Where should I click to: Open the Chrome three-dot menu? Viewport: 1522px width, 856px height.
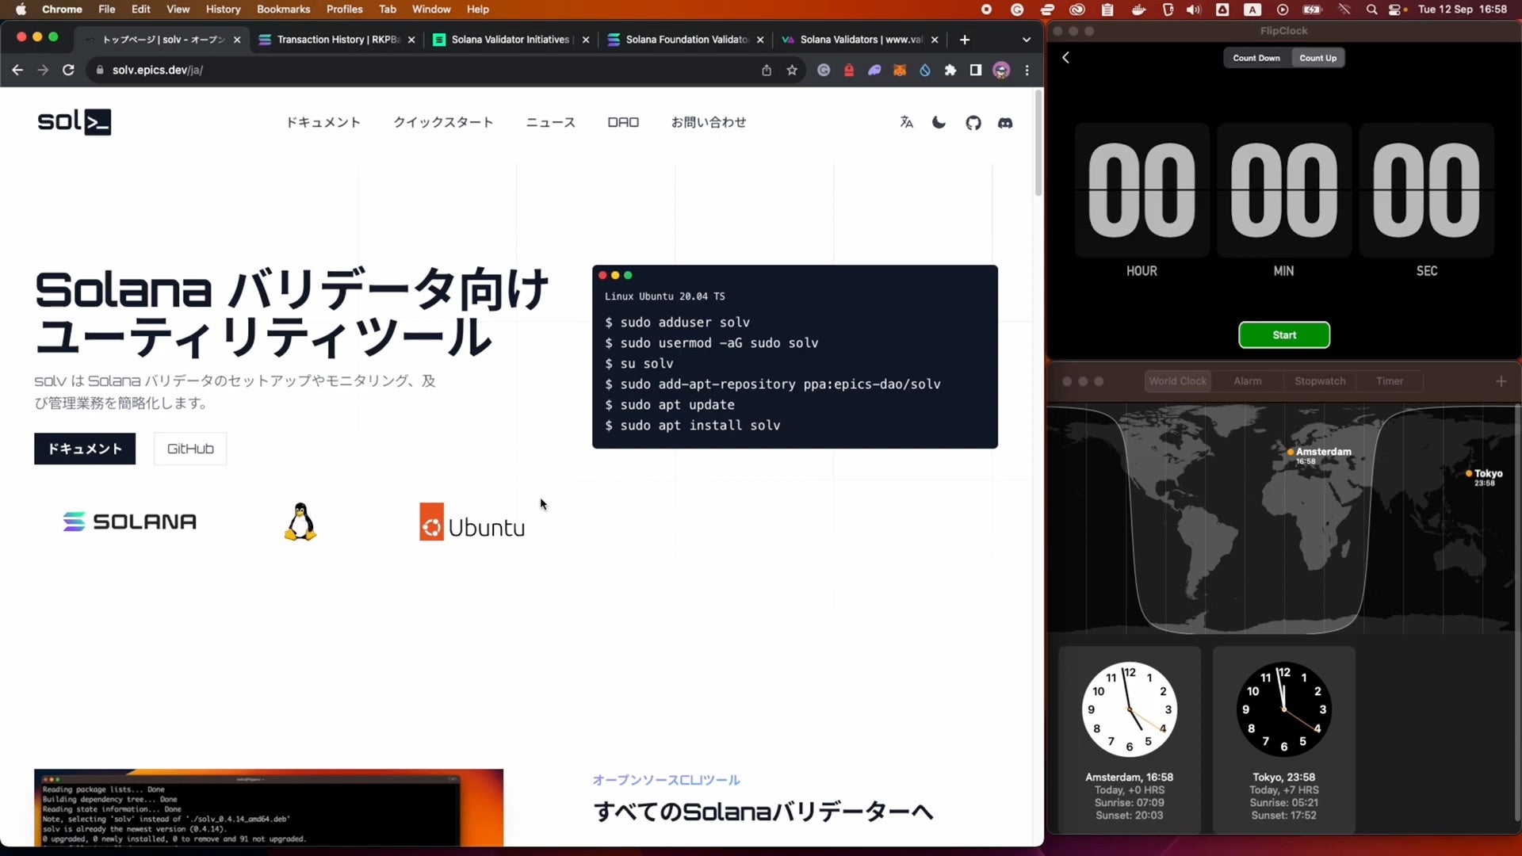pyautogui.click(x=1027, y=70)
